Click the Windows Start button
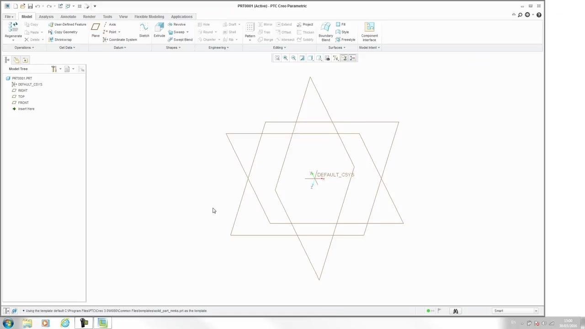This screenshot has height=329, width=585. pyautogui.click(x=8, y=323)
